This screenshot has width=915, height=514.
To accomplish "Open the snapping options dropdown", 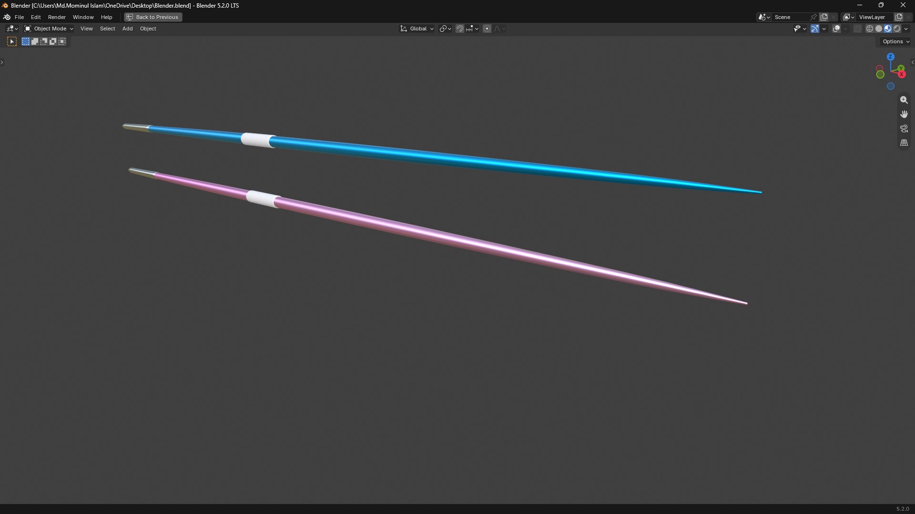I will point(472,29).
